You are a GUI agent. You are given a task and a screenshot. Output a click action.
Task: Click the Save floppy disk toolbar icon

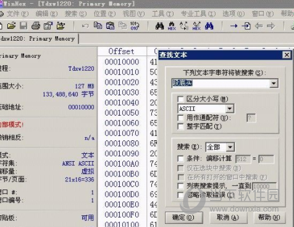pos(23,26)
